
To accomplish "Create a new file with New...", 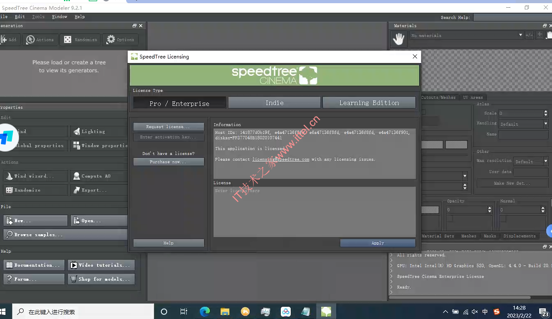I will point(35,221).
